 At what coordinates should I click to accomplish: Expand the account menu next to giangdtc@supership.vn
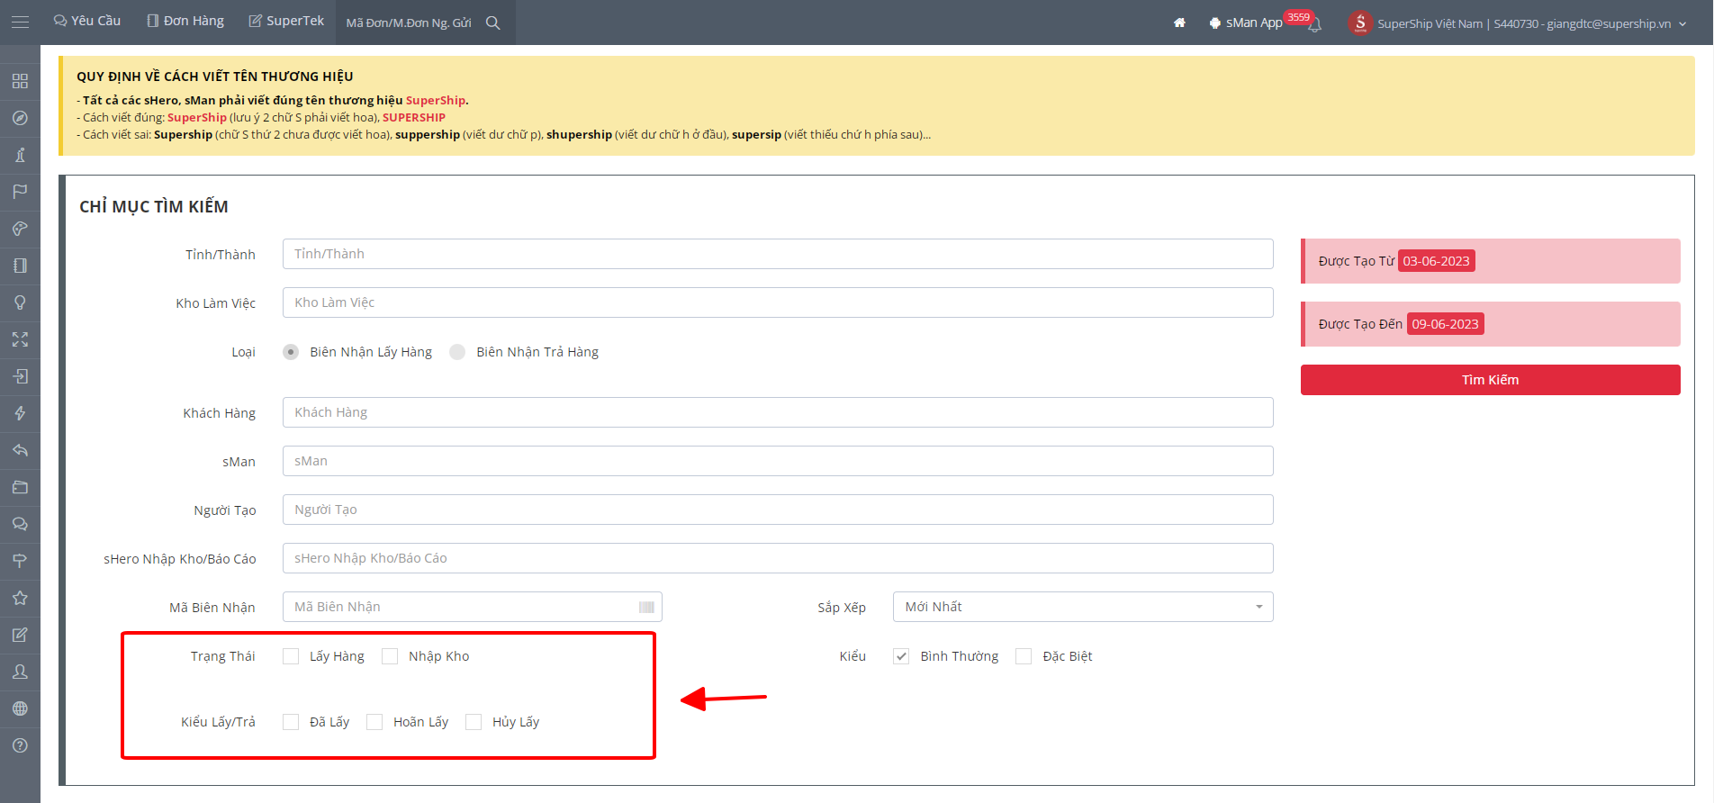click(1682, 24)
